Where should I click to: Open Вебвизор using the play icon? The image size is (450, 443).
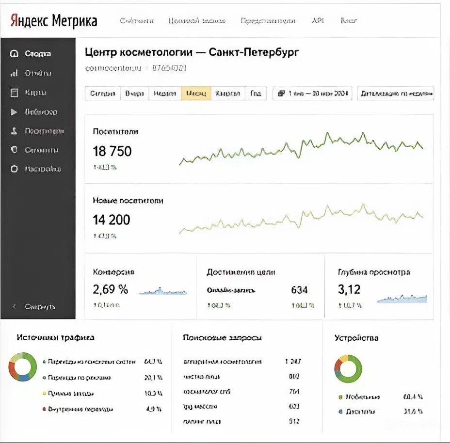tap(14, 112)
